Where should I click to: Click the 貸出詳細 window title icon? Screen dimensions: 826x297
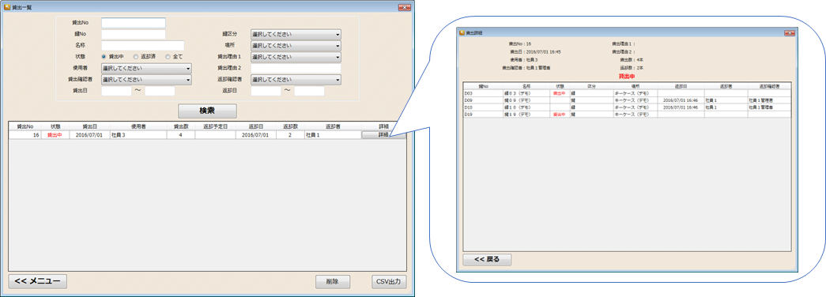[x=461, y=32]
